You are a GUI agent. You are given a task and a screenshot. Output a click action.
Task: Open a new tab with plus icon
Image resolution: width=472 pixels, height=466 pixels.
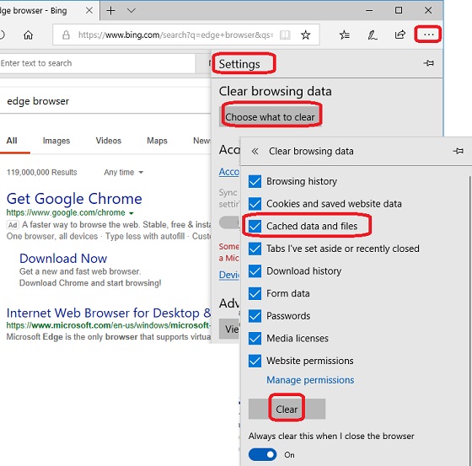pos(110,11)
